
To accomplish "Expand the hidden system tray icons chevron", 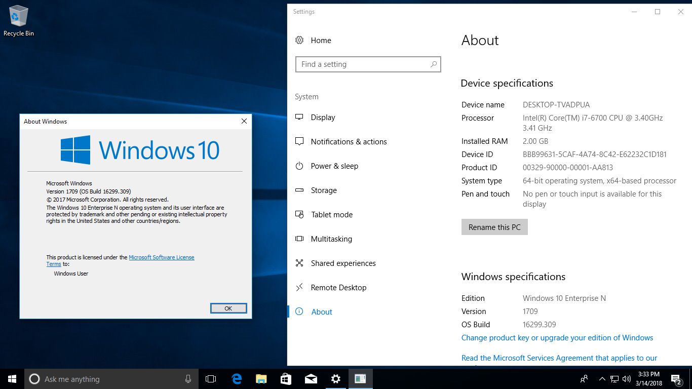I will 602,379.
